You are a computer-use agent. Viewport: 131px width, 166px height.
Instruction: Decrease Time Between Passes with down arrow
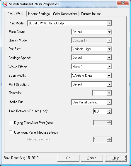[x=109, y=113]
